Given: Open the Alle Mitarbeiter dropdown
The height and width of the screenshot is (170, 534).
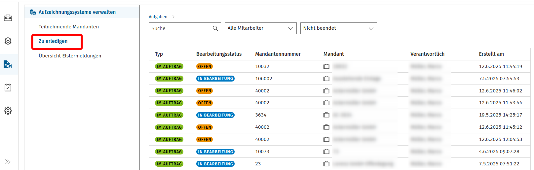Looking at the screenshot, I should (260, 28).
